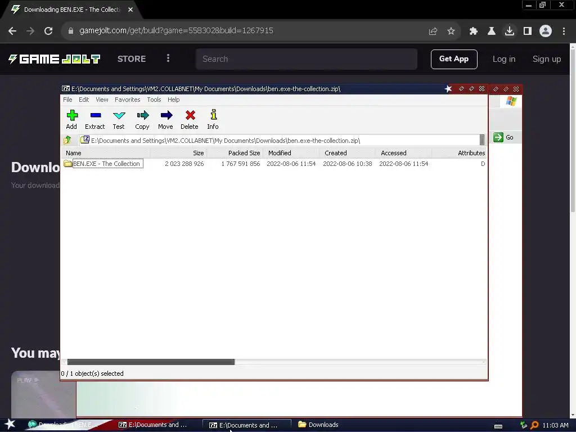Bookmark this page with the star icon

(451, 31)
